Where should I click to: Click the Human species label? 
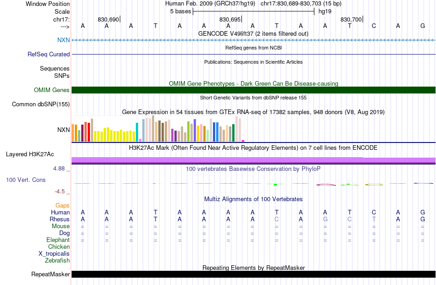60,212
